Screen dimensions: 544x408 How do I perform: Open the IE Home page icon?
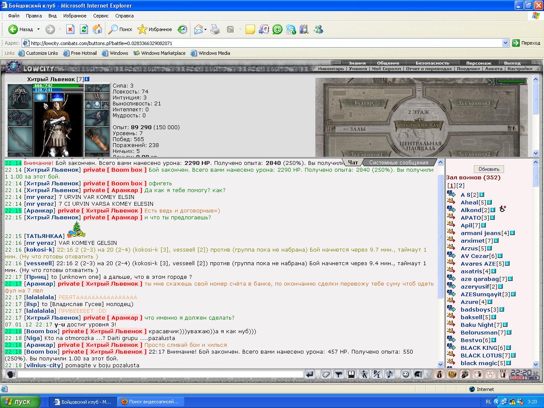pyautogui.click(x=97, y=29)
